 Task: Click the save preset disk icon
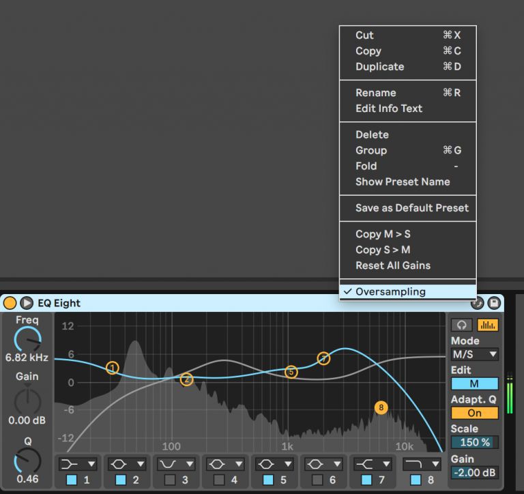click(x=494, y=303)
